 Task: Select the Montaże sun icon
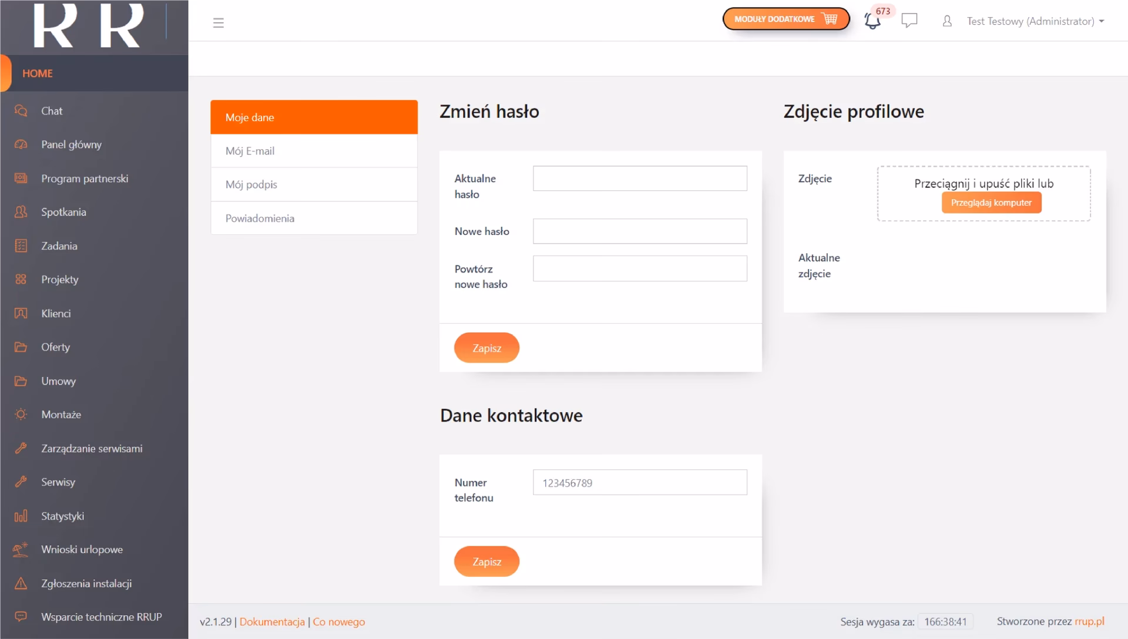pos(21,414)
